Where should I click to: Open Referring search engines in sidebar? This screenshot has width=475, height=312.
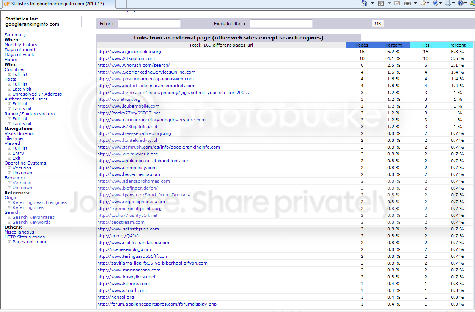pyautogui.click(x=39, y=202)
